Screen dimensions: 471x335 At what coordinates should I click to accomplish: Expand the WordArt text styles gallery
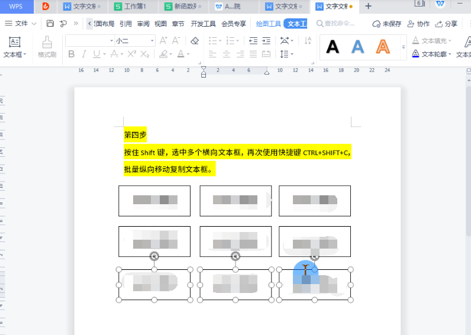coord(404,47)
